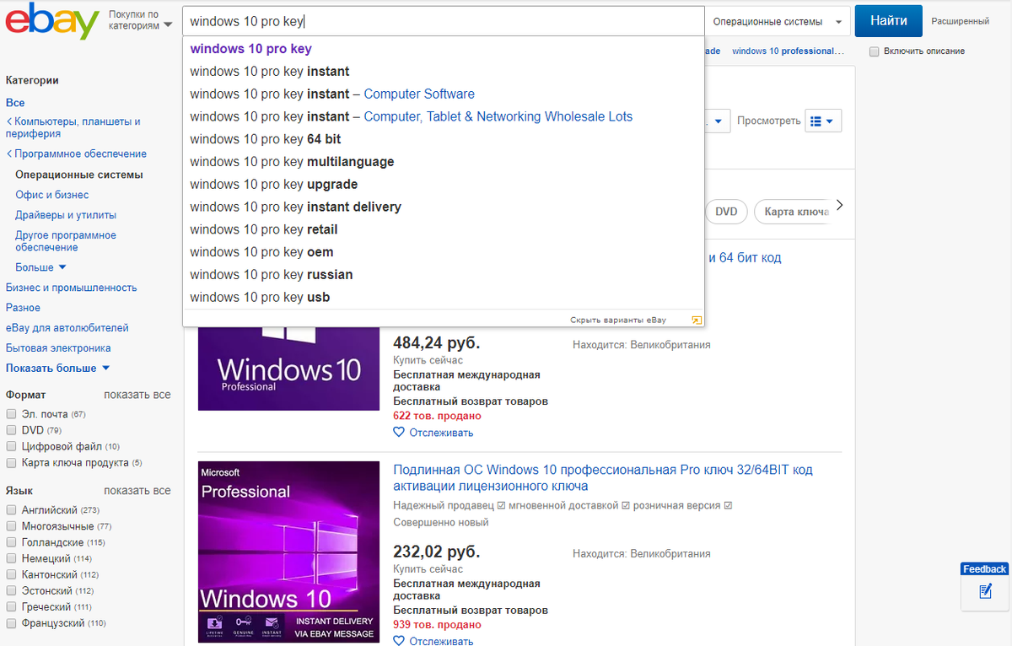Check the Эл. почта format filter
This screenshot has width=1012, height=646.
click(11, 414)
